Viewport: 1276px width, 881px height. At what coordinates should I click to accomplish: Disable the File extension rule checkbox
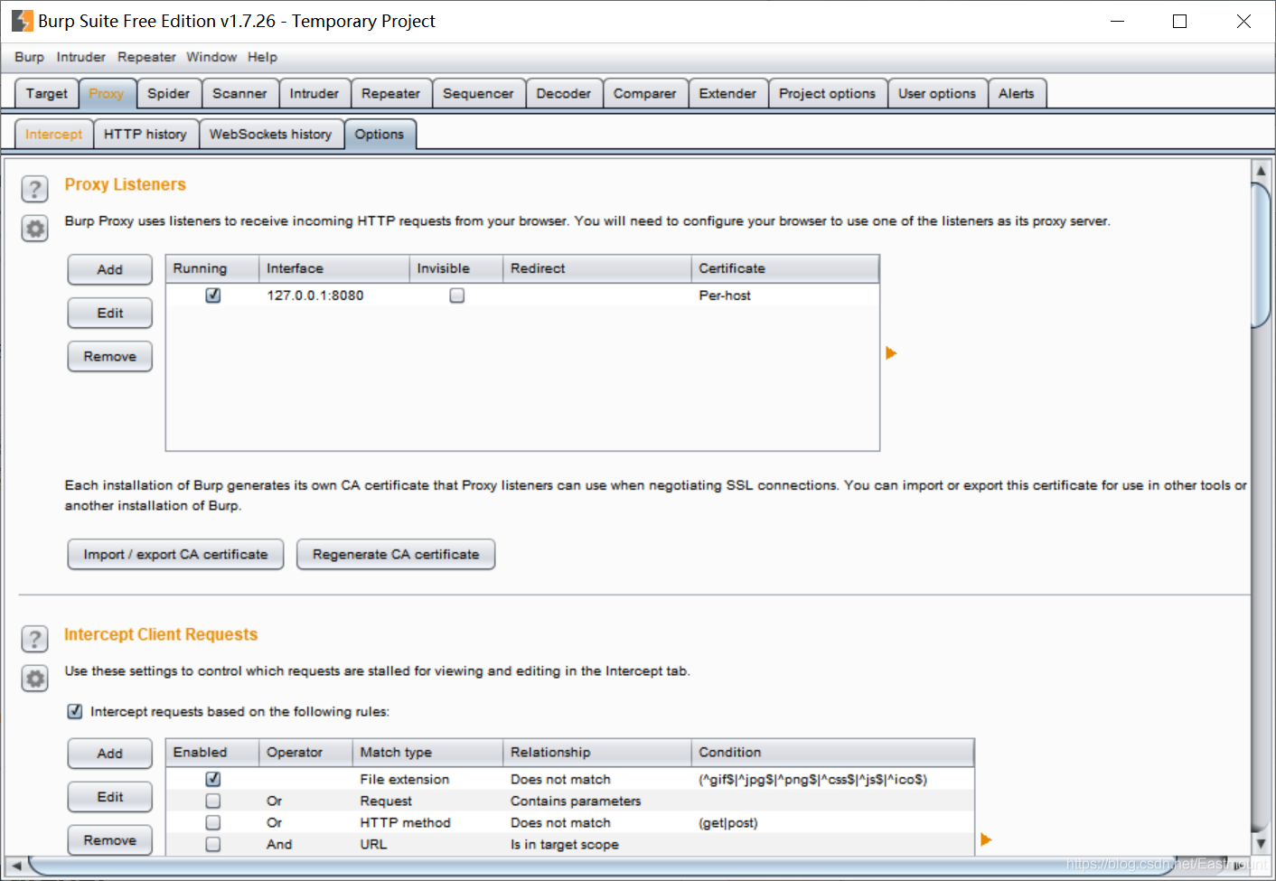pos(213,779)
